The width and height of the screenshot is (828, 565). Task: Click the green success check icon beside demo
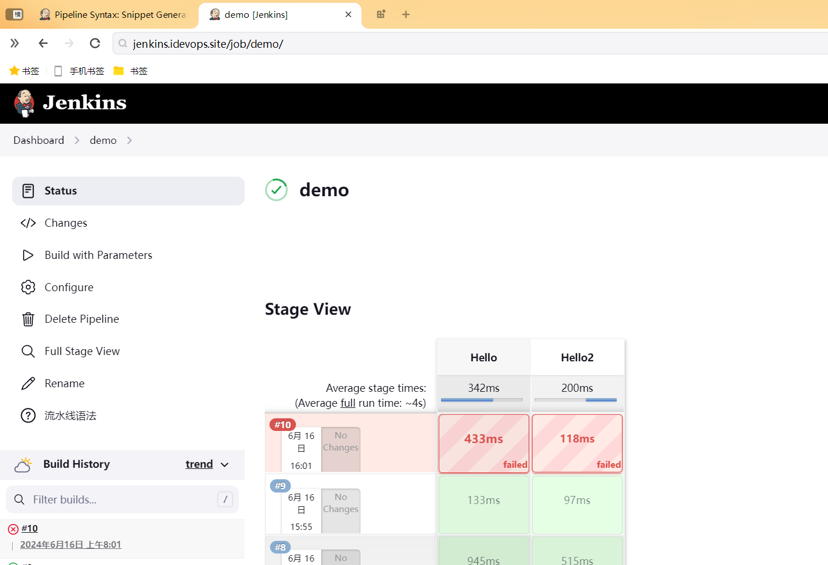[276, 190]
